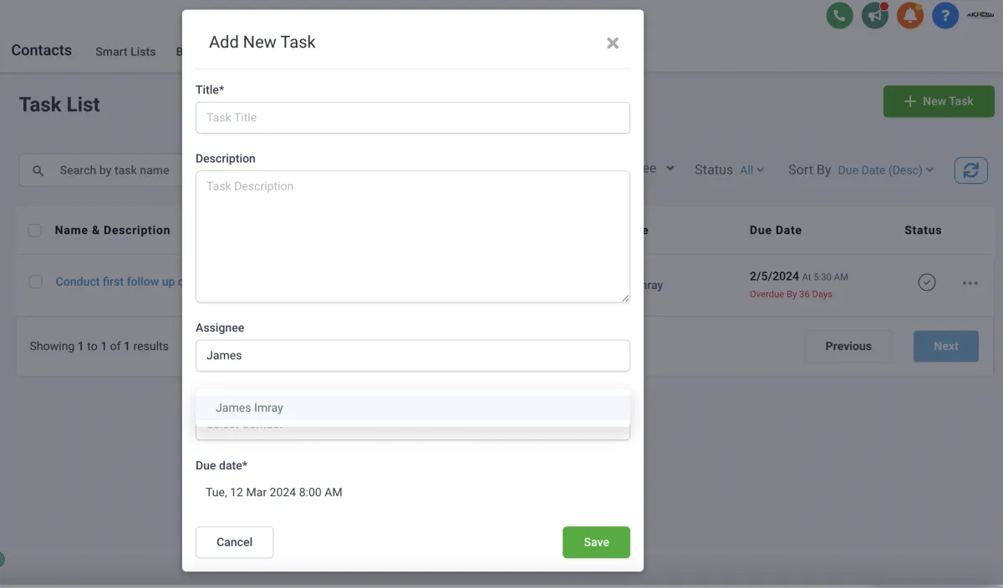This screenshot has height=588, width=1003.
Task: Toggle the select-all tasks checkbox
Action: pyautogui.click(x=35, y=231)
